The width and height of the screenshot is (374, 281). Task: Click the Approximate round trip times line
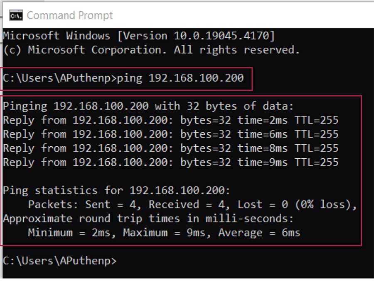[x=148, y=218]
